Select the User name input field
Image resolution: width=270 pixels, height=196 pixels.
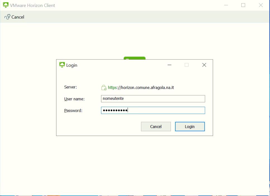(153, 99)
